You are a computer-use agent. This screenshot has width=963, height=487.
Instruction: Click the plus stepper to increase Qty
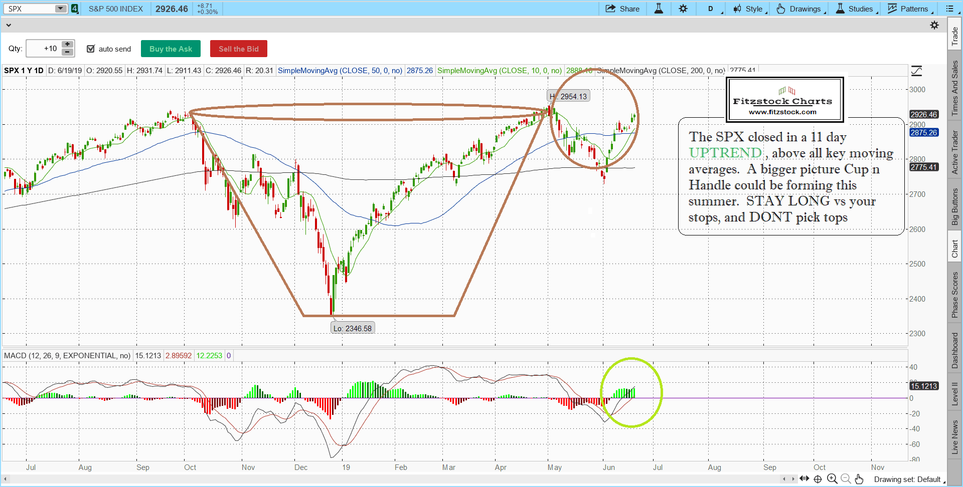click(67, 45)
